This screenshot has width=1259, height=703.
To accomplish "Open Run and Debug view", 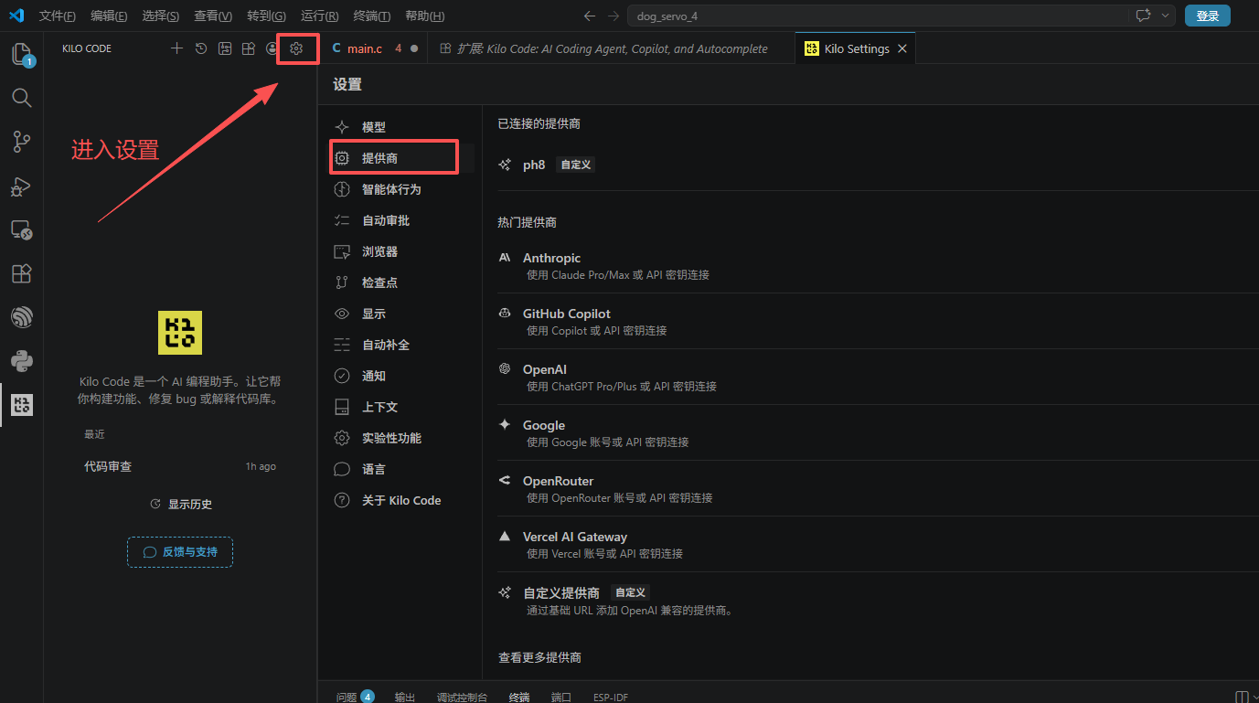I will coord(21,186).
